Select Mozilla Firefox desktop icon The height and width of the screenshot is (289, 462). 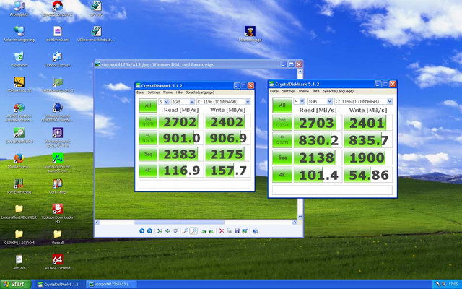pos(19,160)
